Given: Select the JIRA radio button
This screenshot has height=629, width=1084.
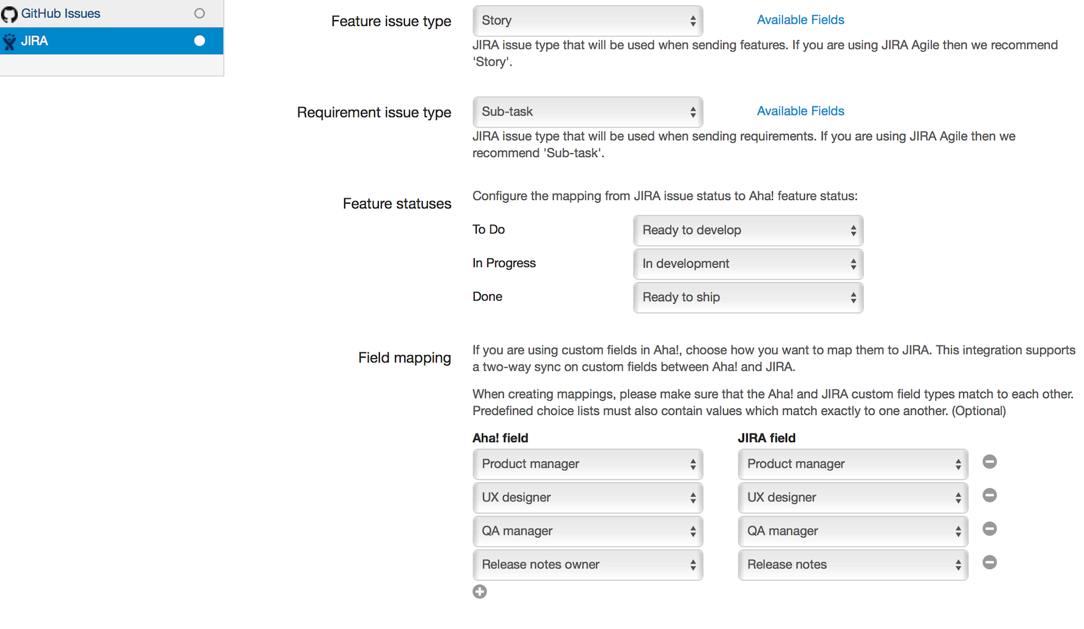Looking at the screenshot, I should pos(199,40).
